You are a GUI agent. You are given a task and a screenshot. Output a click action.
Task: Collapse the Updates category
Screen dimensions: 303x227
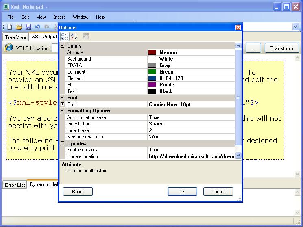pyautogui.click(x=62, y=143)
